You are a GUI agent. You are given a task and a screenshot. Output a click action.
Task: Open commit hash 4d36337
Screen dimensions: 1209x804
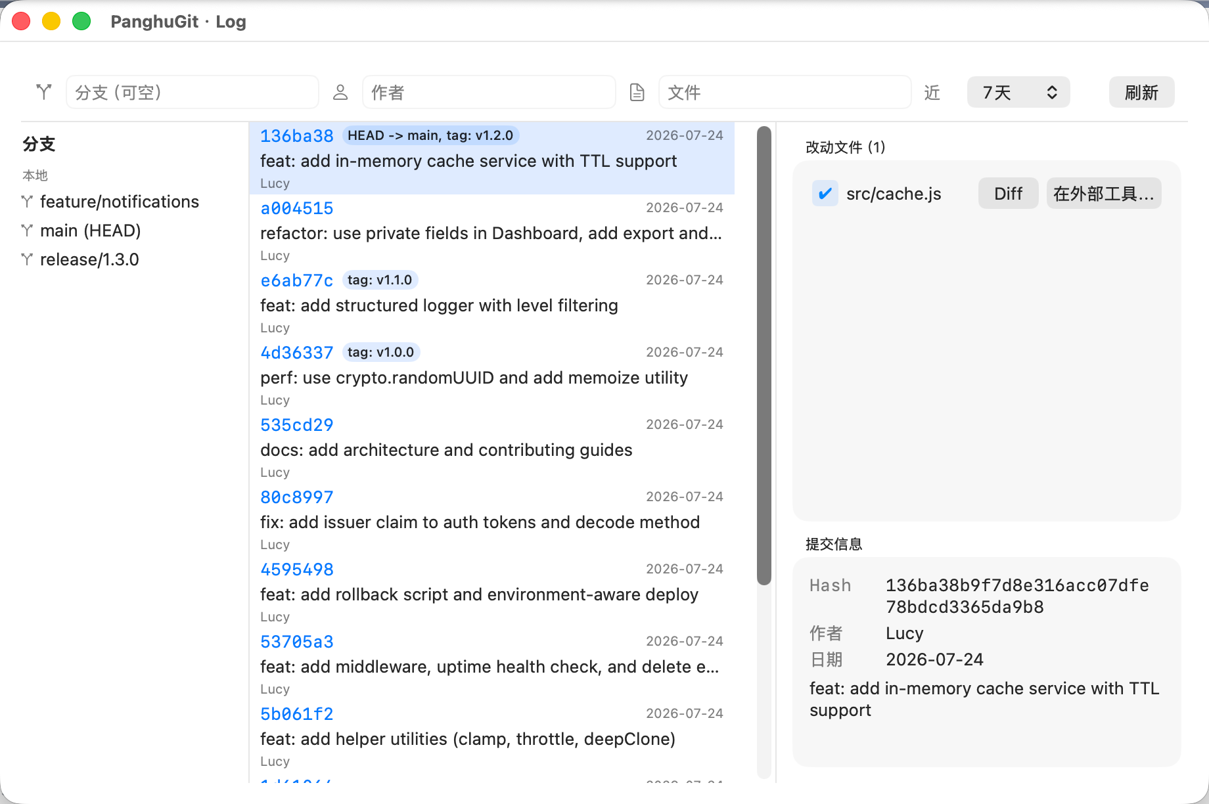(x=297, y=353)
